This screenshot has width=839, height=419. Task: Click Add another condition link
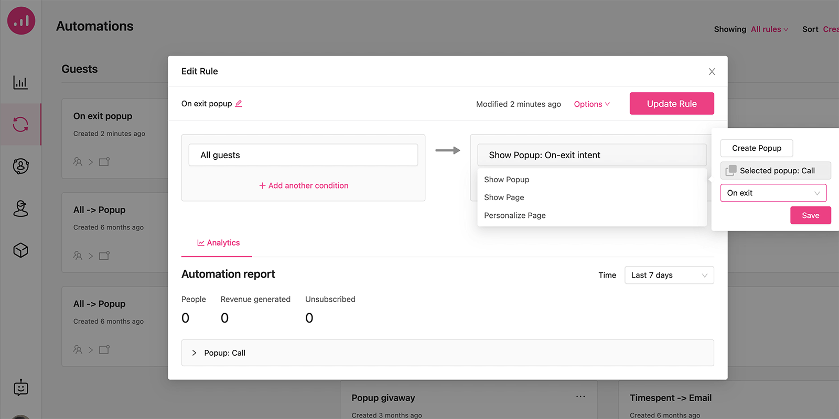[304, 186]
